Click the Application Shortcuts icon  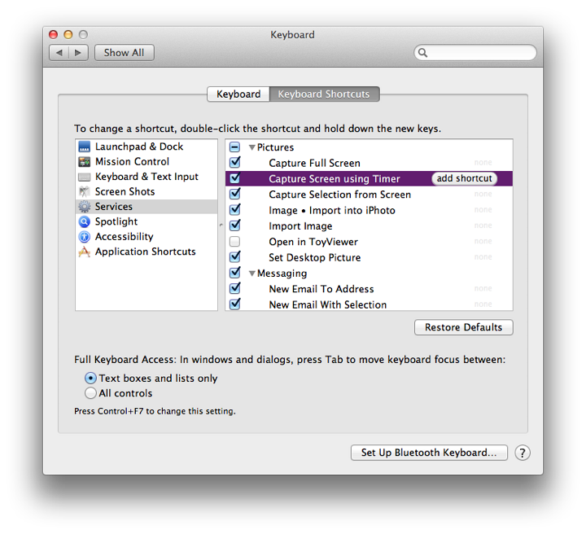click(x=85, y=252)
